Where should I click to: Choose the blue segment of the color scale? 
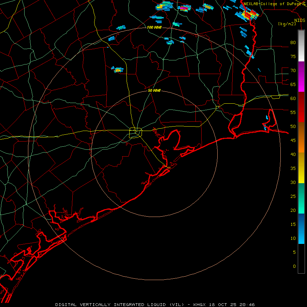click(301, 229)
